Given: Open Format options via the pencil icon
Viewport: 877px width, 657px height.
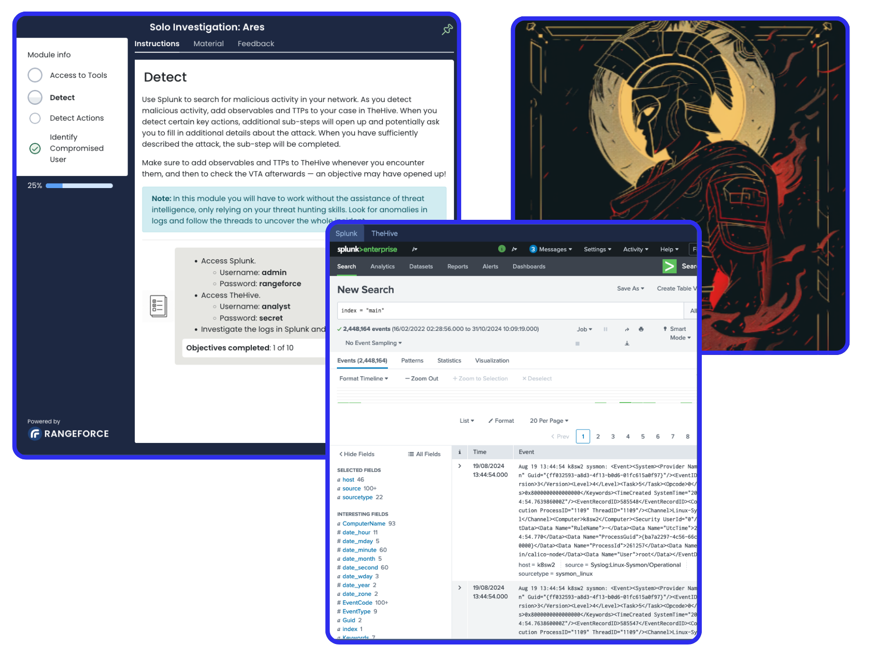Looking at the screenshot, I should coord(501,420).
